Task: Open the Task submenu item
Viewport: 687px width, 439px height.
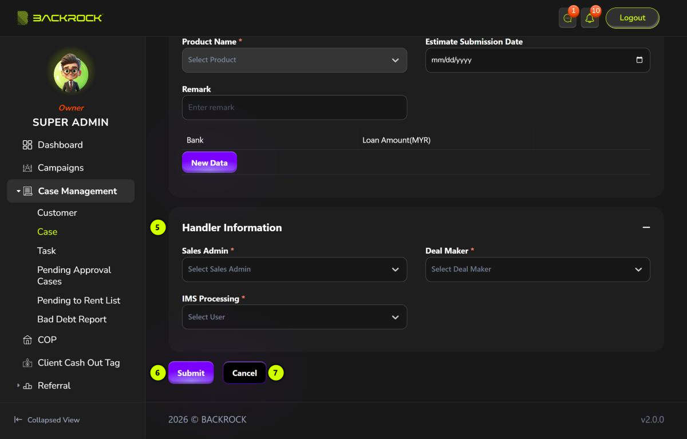Action: (x=47, y=251)
